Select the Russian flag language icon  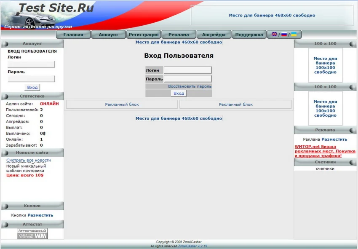[x=284, y=34]
